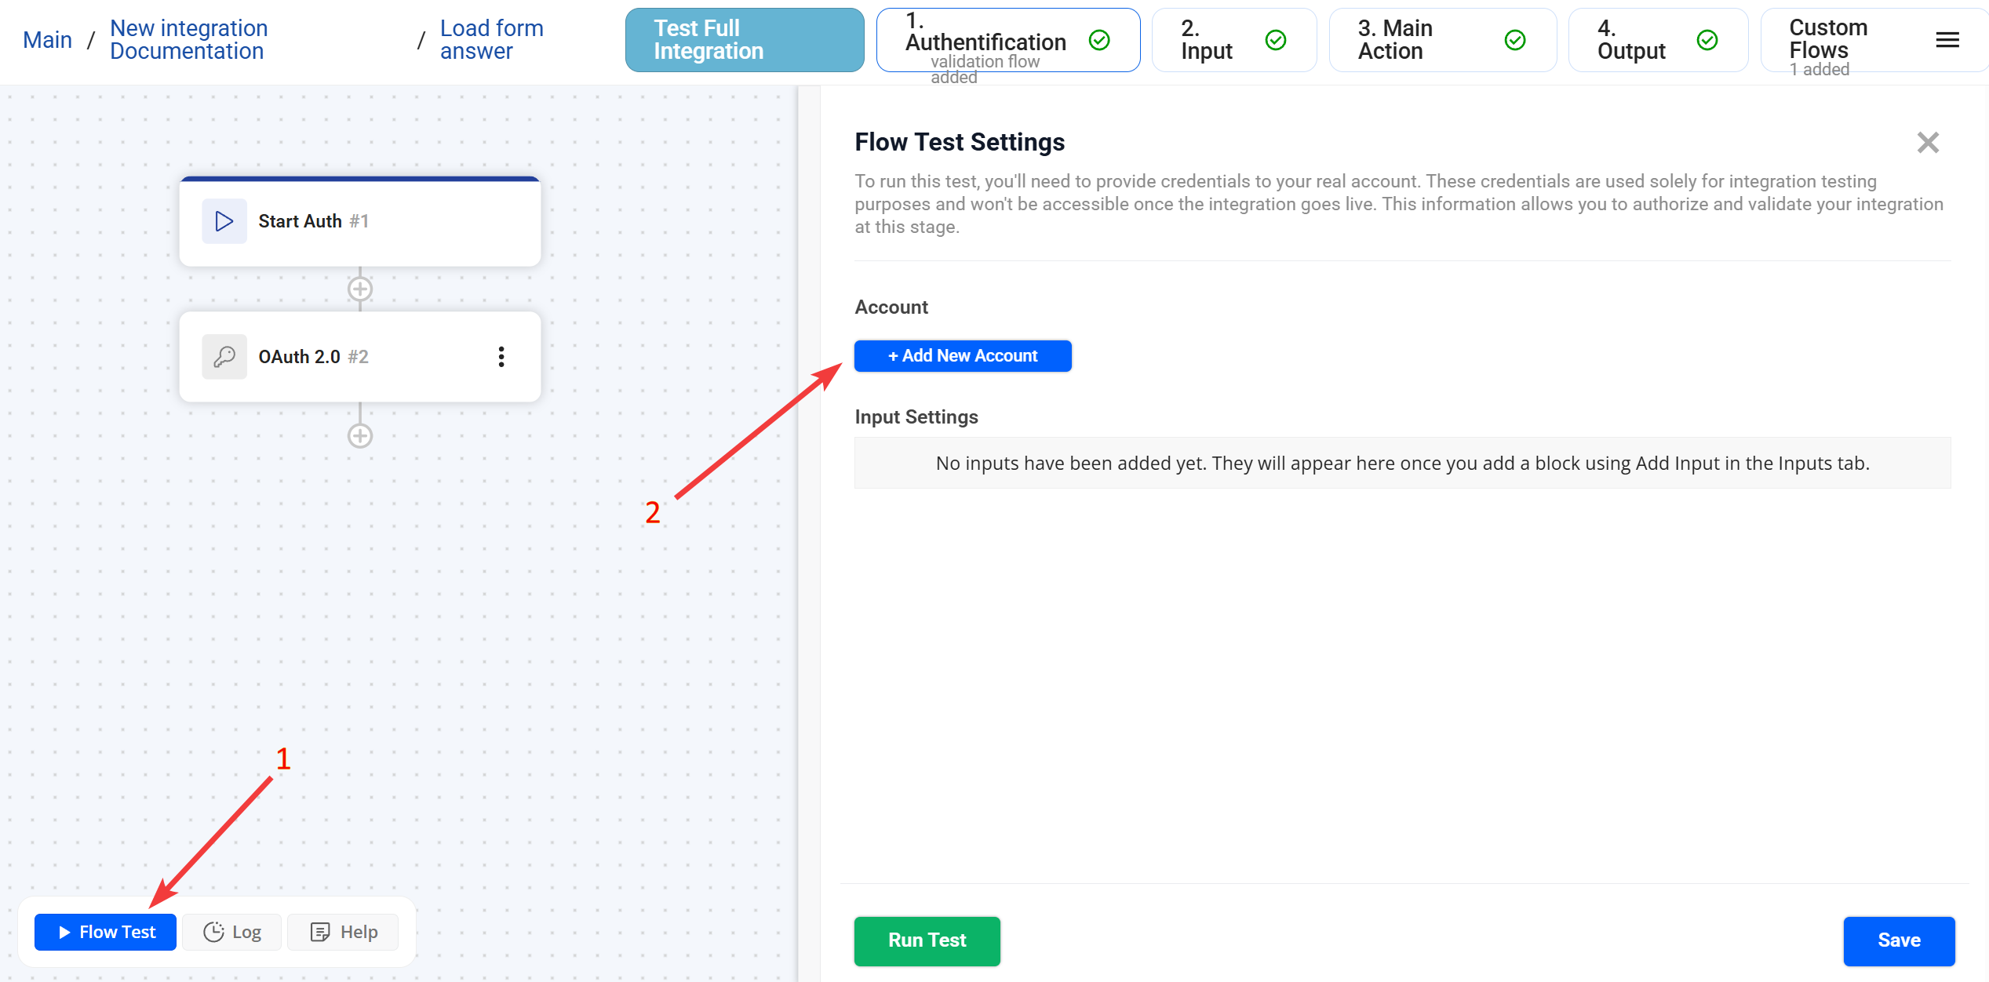
Task: Open the Log panel
Action: pyautogui.click(x=232, y=932)
